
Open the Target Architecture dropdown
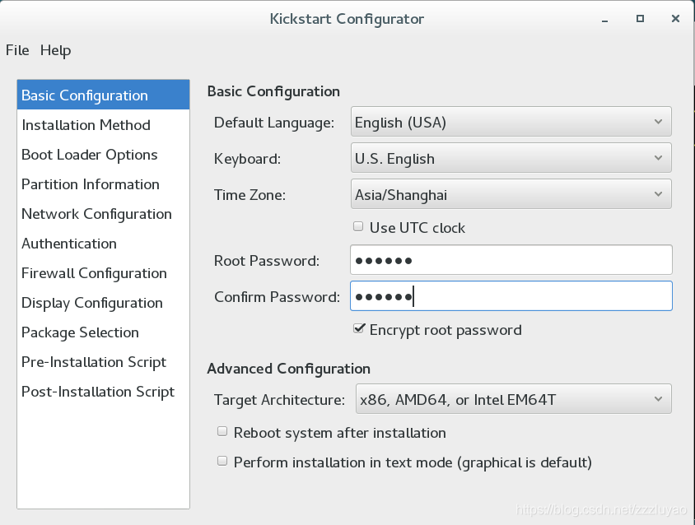click(x=514, y=399)
